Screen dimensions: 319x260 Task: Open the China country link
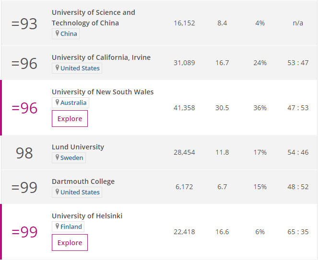69,34
